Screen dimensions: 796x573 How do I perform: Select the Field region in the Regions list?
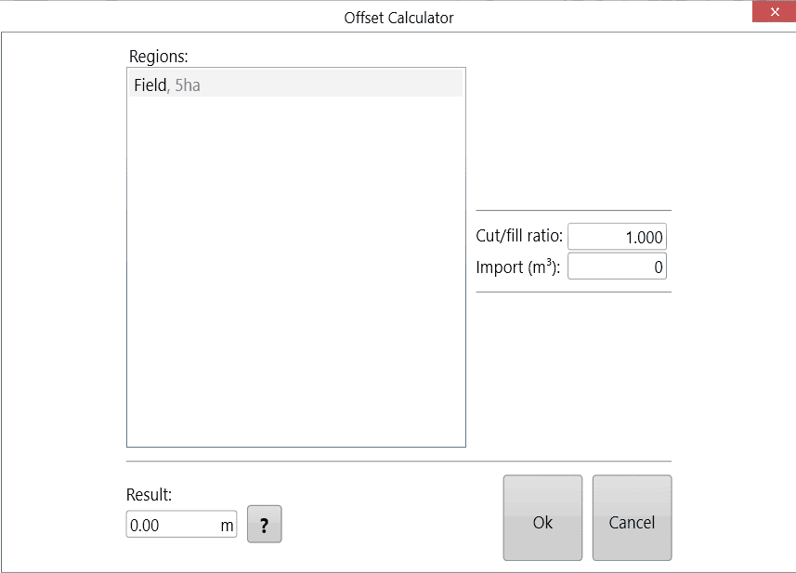pyautogui.click(x=232, y=83)
